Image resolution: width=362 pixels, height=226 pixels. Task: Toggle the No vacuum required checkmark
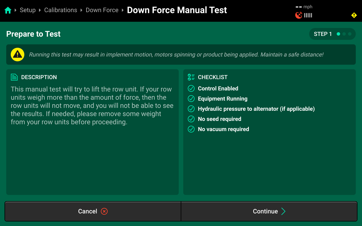[191, 129]
